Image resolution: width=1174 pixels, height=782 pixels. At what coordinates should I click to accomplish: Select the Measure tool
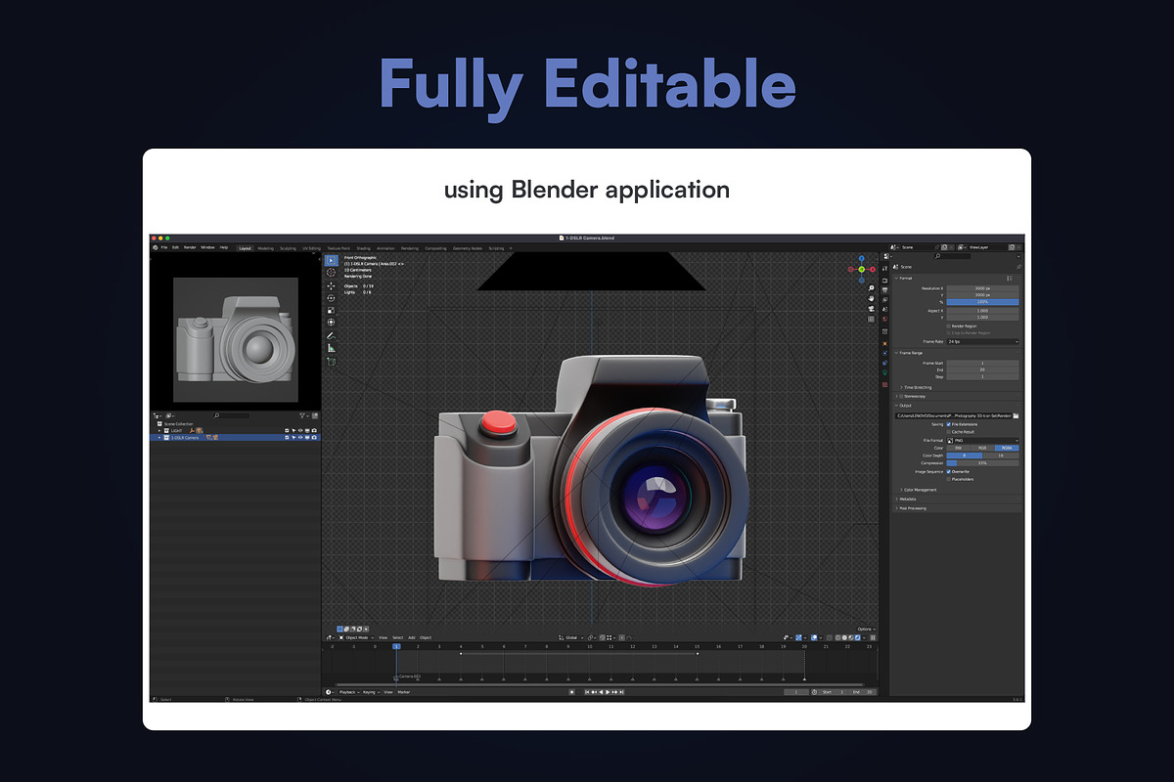click(x=331, y=348)
